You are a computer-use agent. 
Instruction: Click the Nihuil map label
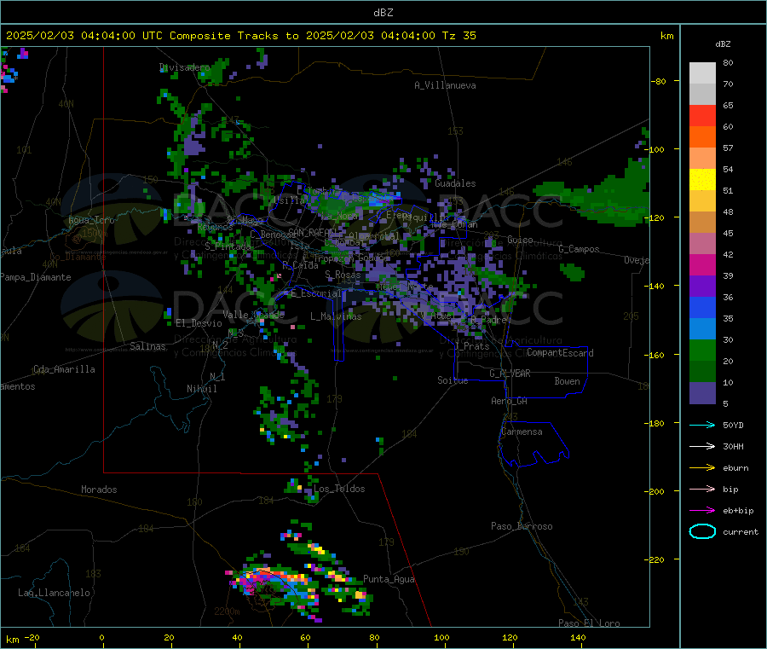pos(201,389)
